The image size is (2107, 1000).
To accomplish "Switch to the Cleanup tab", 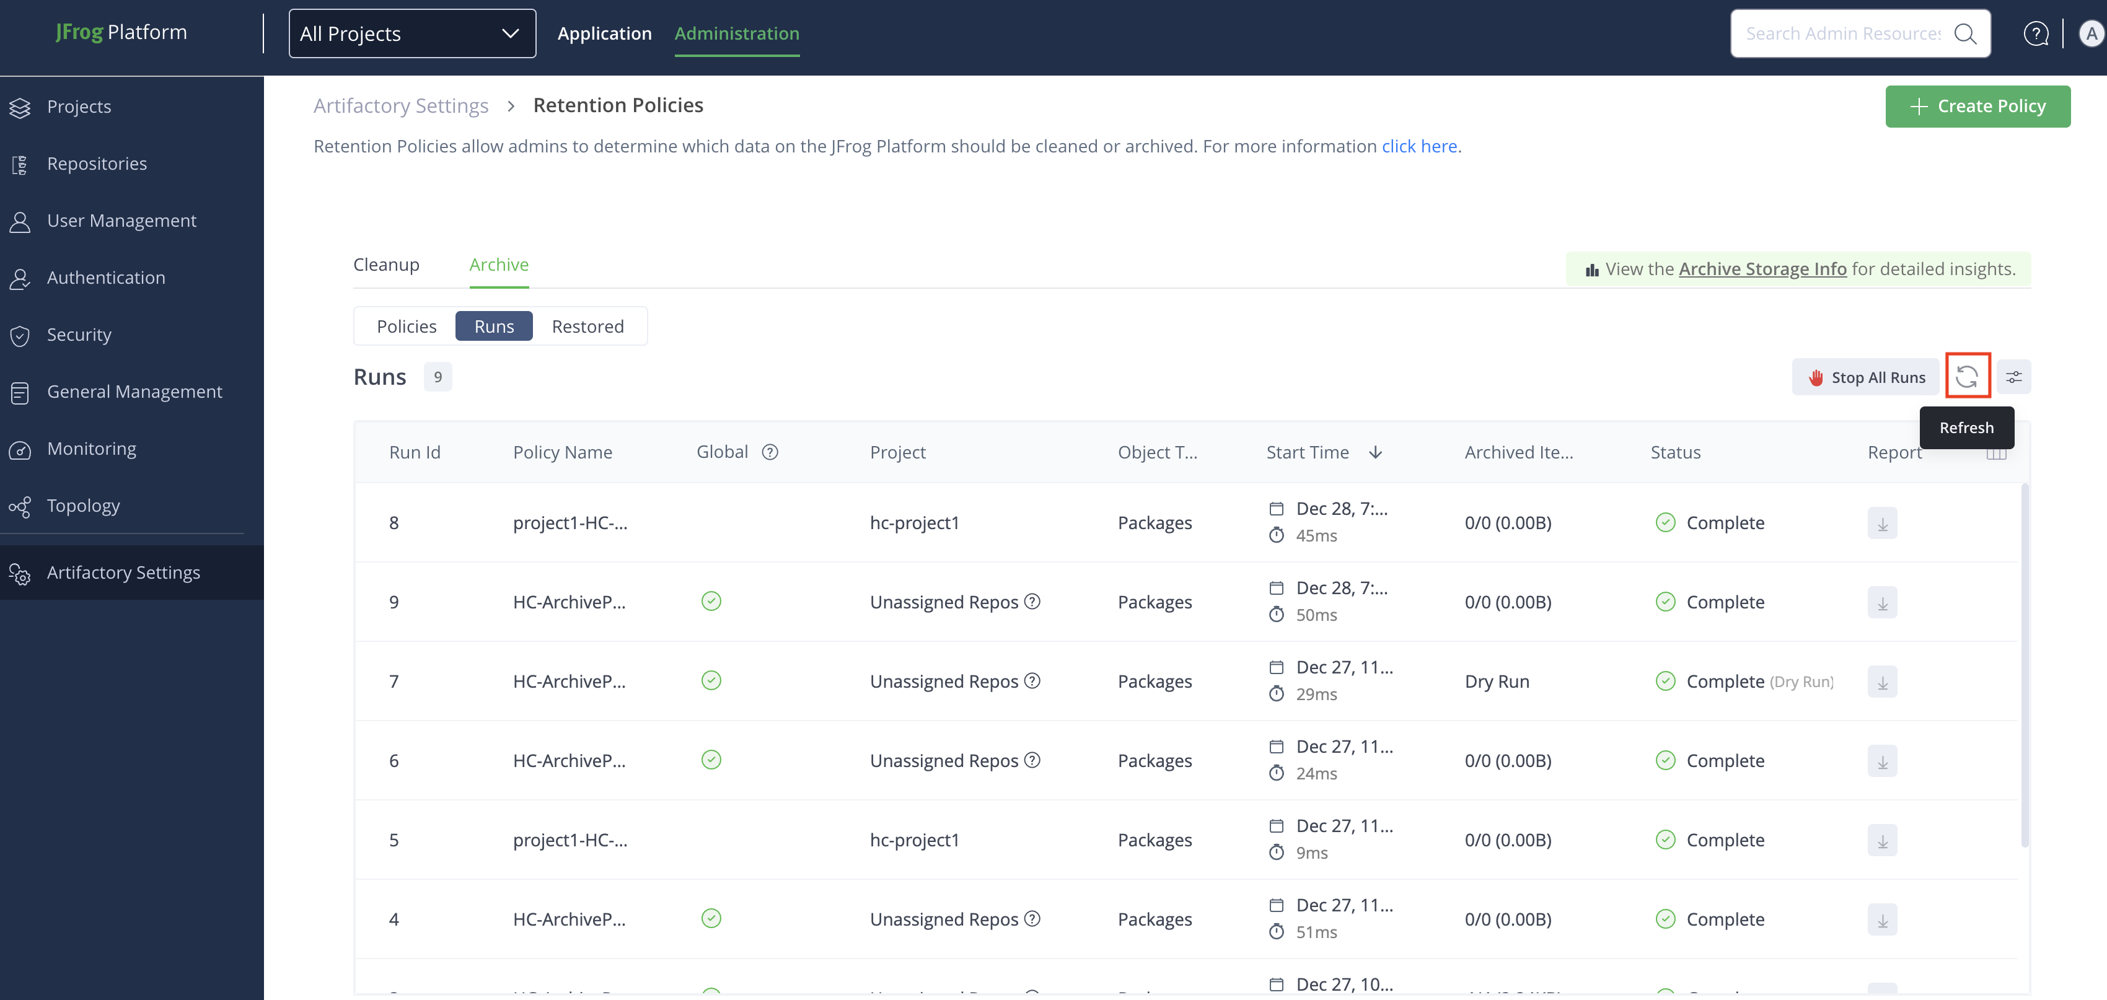I will coord(386,265).
